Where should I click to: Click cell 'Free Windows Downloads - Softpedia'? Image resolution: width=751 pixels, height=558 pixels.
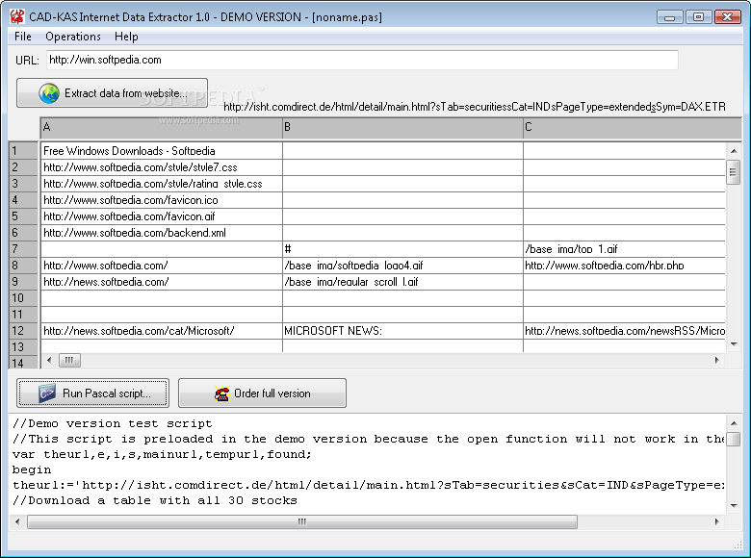(162, 151)
